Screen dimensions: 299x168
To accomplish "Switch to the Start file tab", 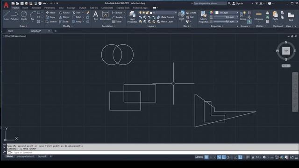I will point(10,31).
